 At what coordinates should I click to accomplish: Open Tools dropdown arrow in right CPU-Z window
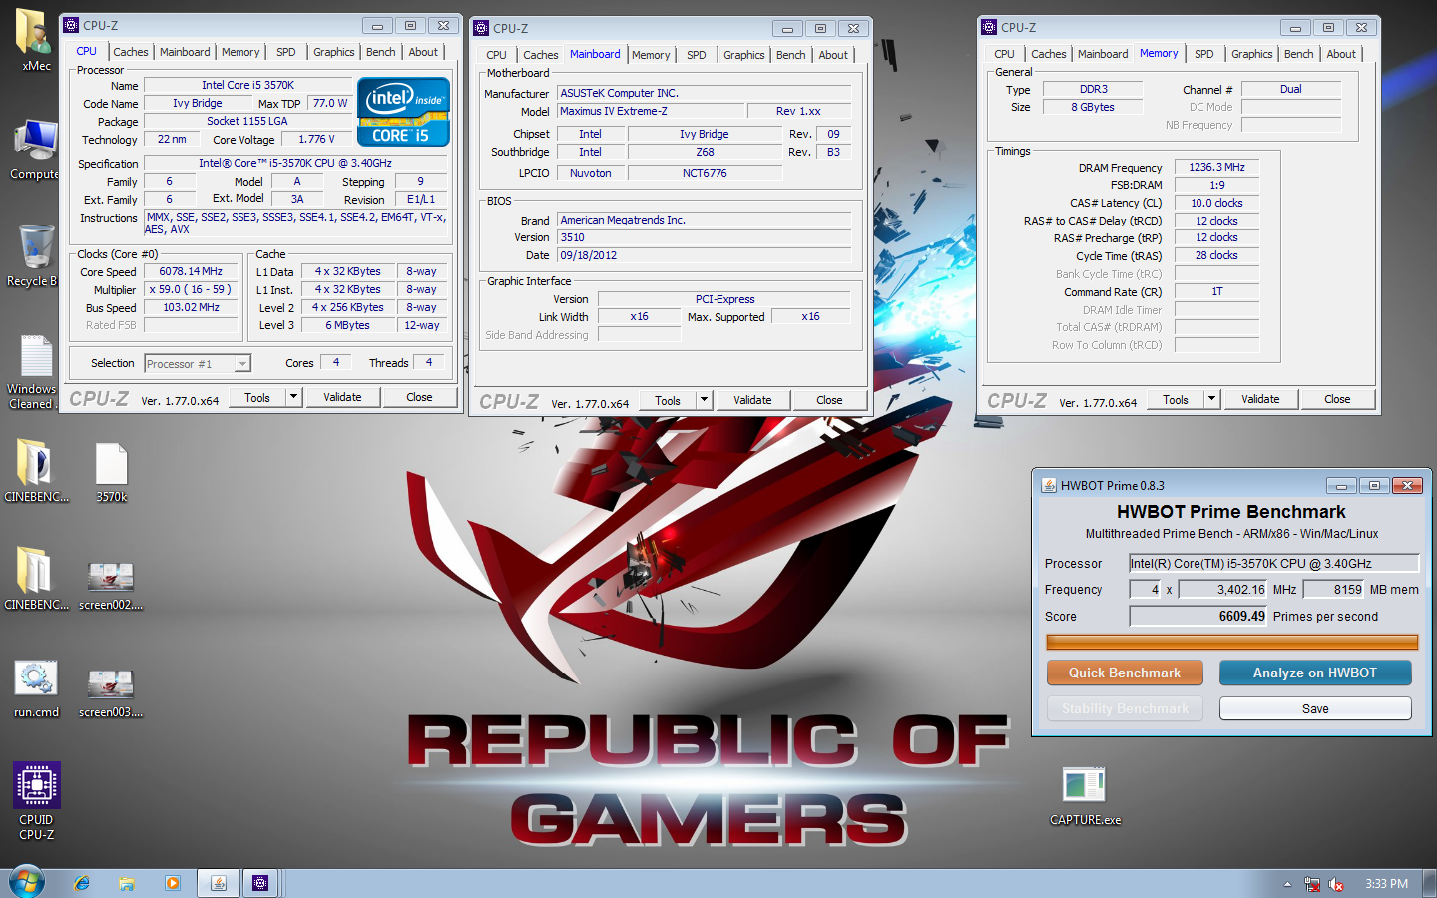coord(1211,399)
